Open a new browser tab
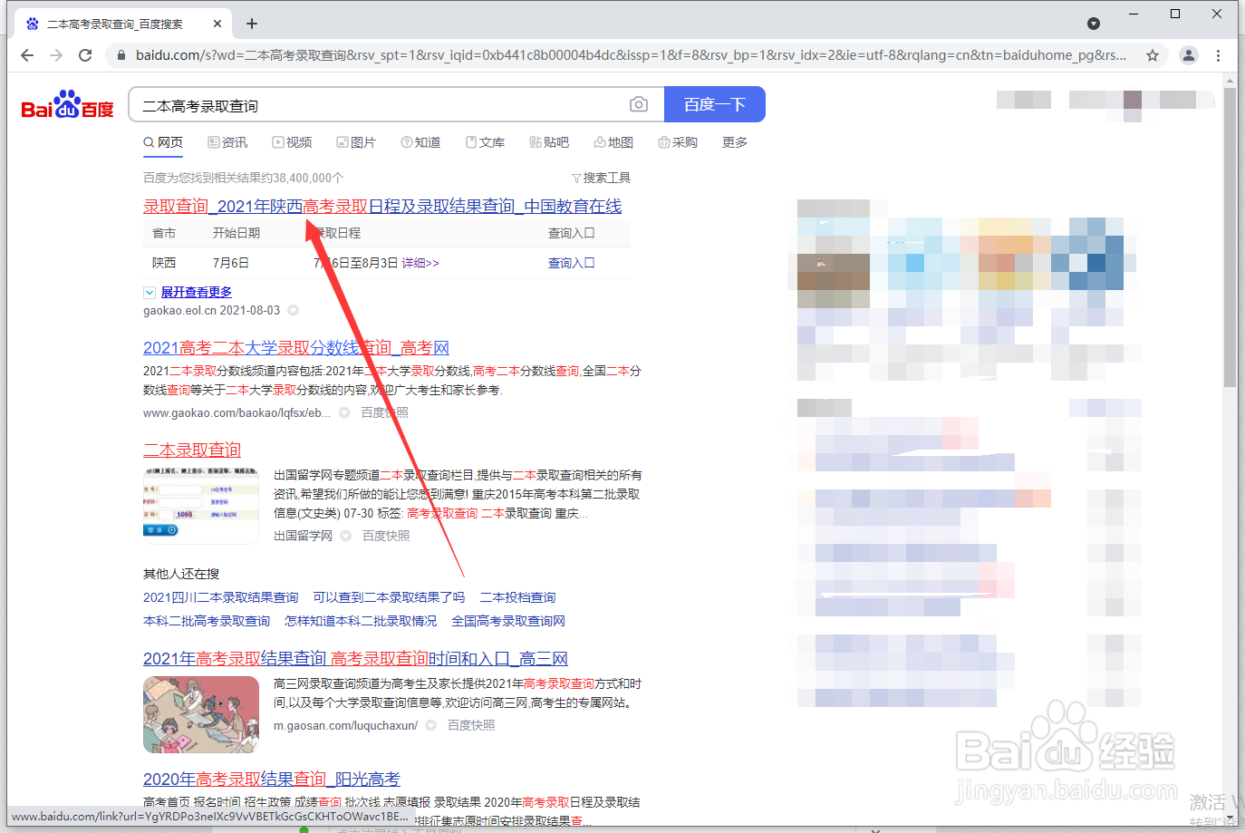Image resolution: width=1245 pixels, height=833 pixels. 252,24
